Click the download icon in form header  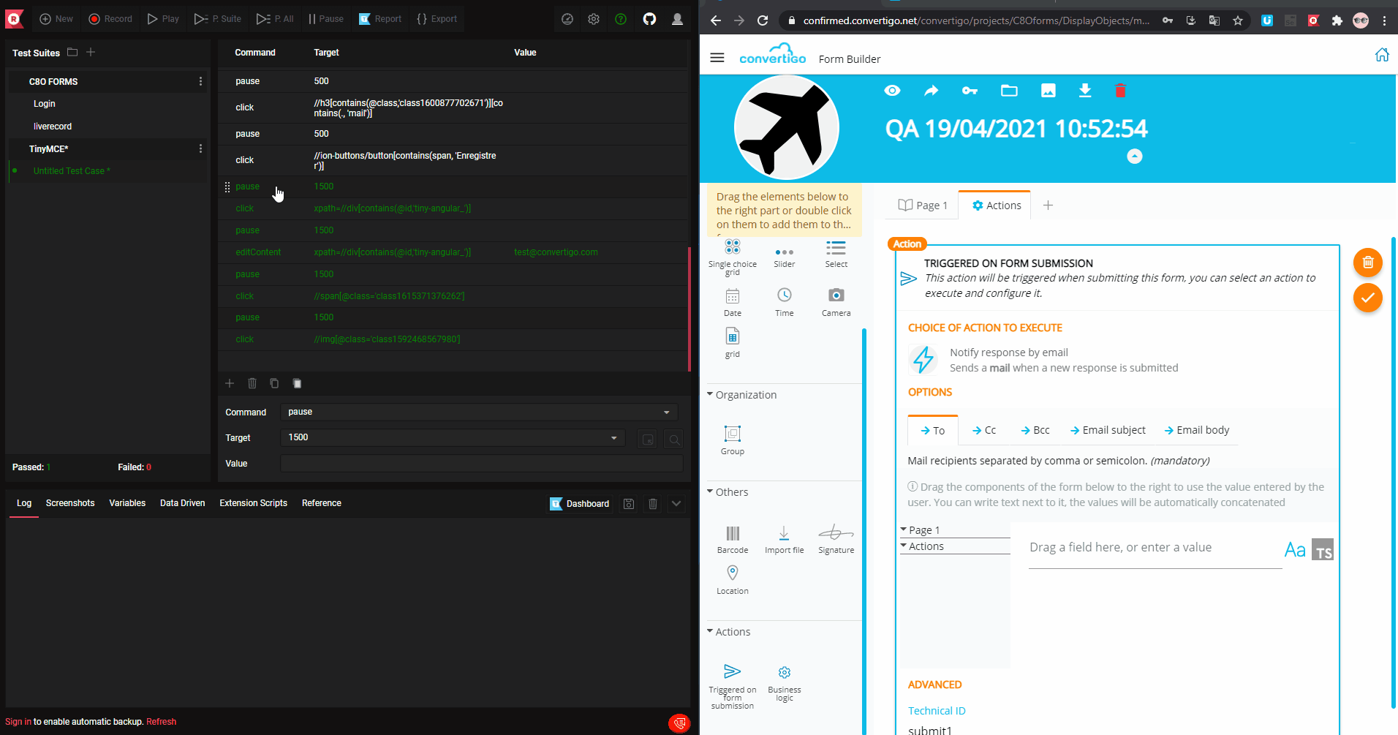tap(1085, 91)
